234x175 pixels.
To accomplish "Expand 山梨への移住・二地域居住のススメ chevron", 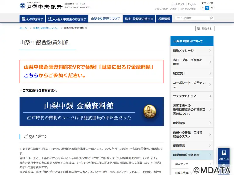I will click(210, 134).
